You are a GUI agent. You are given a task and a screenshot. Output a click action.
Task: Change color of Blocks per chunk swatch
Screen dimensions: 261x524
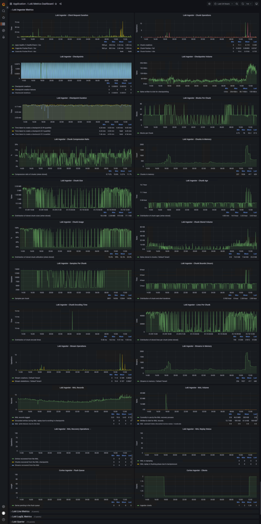pyautogui.click(x=139, y=133)
